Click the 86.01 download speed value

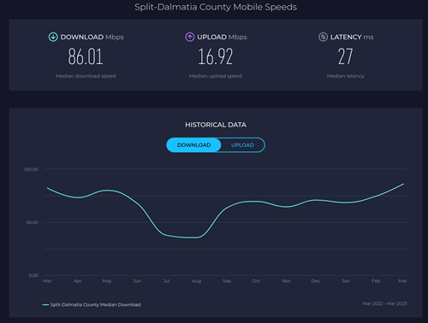[x=86, y=56]
